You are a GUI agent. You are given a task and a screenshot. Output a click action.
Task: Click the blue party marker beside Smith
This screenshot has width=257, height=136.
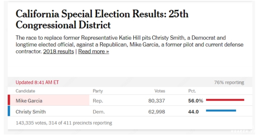[x=9, y=111]
